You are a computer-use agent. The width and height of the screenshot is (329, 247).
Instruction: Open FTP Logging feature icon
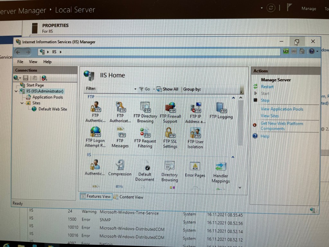point(221,108)
